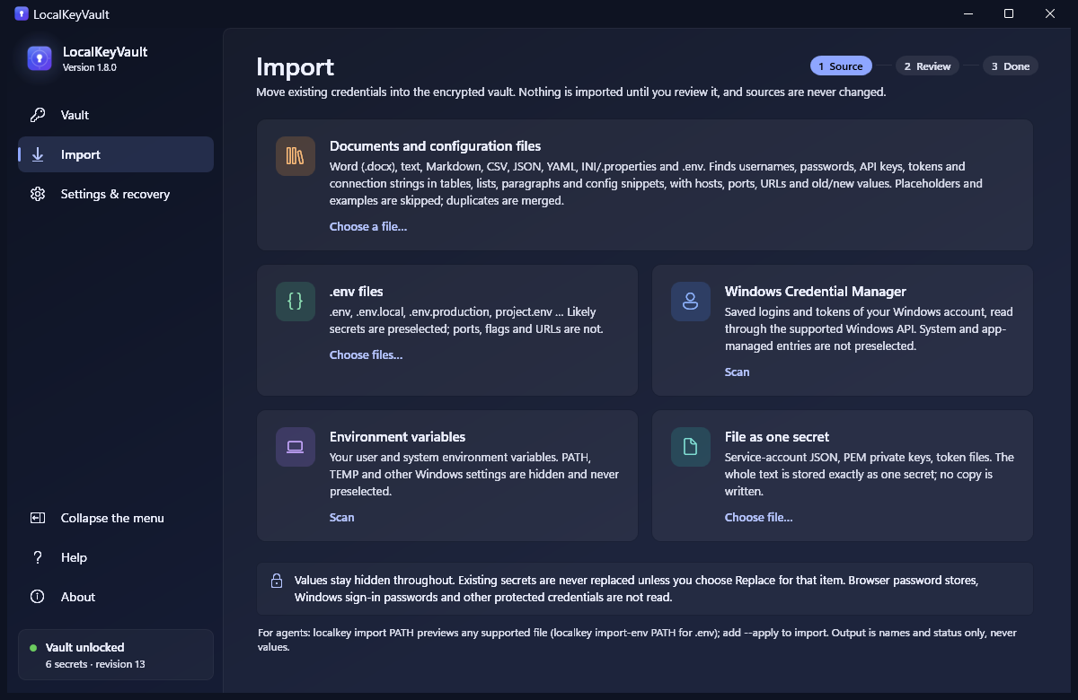Click the Vault unlocked status panel

(x=116, y=654)
